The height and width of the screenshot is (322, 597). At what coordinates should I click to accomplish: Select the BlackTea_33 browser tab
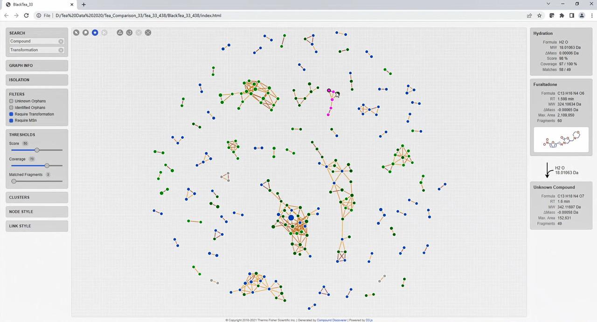click(37, 4)
